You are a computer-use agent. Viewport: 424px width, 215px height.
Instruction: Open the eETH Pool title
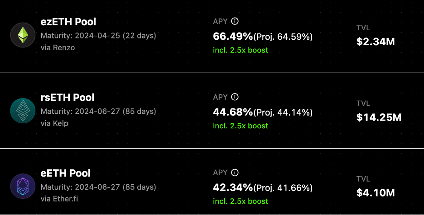[x=66, y=173]
